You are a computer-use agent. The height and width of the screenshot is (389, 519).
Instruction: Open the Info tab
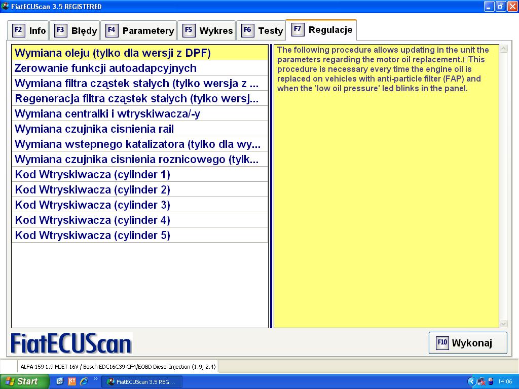(28, 30)
